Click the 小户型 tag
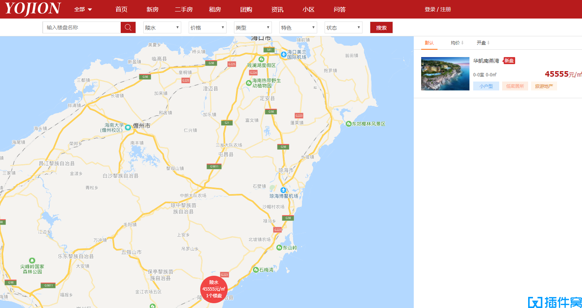Viewport: 582px width, 308px height. coord(486,86)
